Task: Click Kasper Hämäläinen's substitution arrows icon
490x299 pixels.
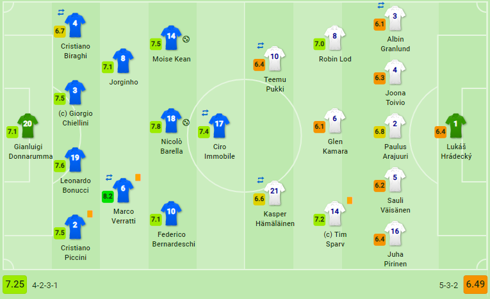Action: click(261, 180)
